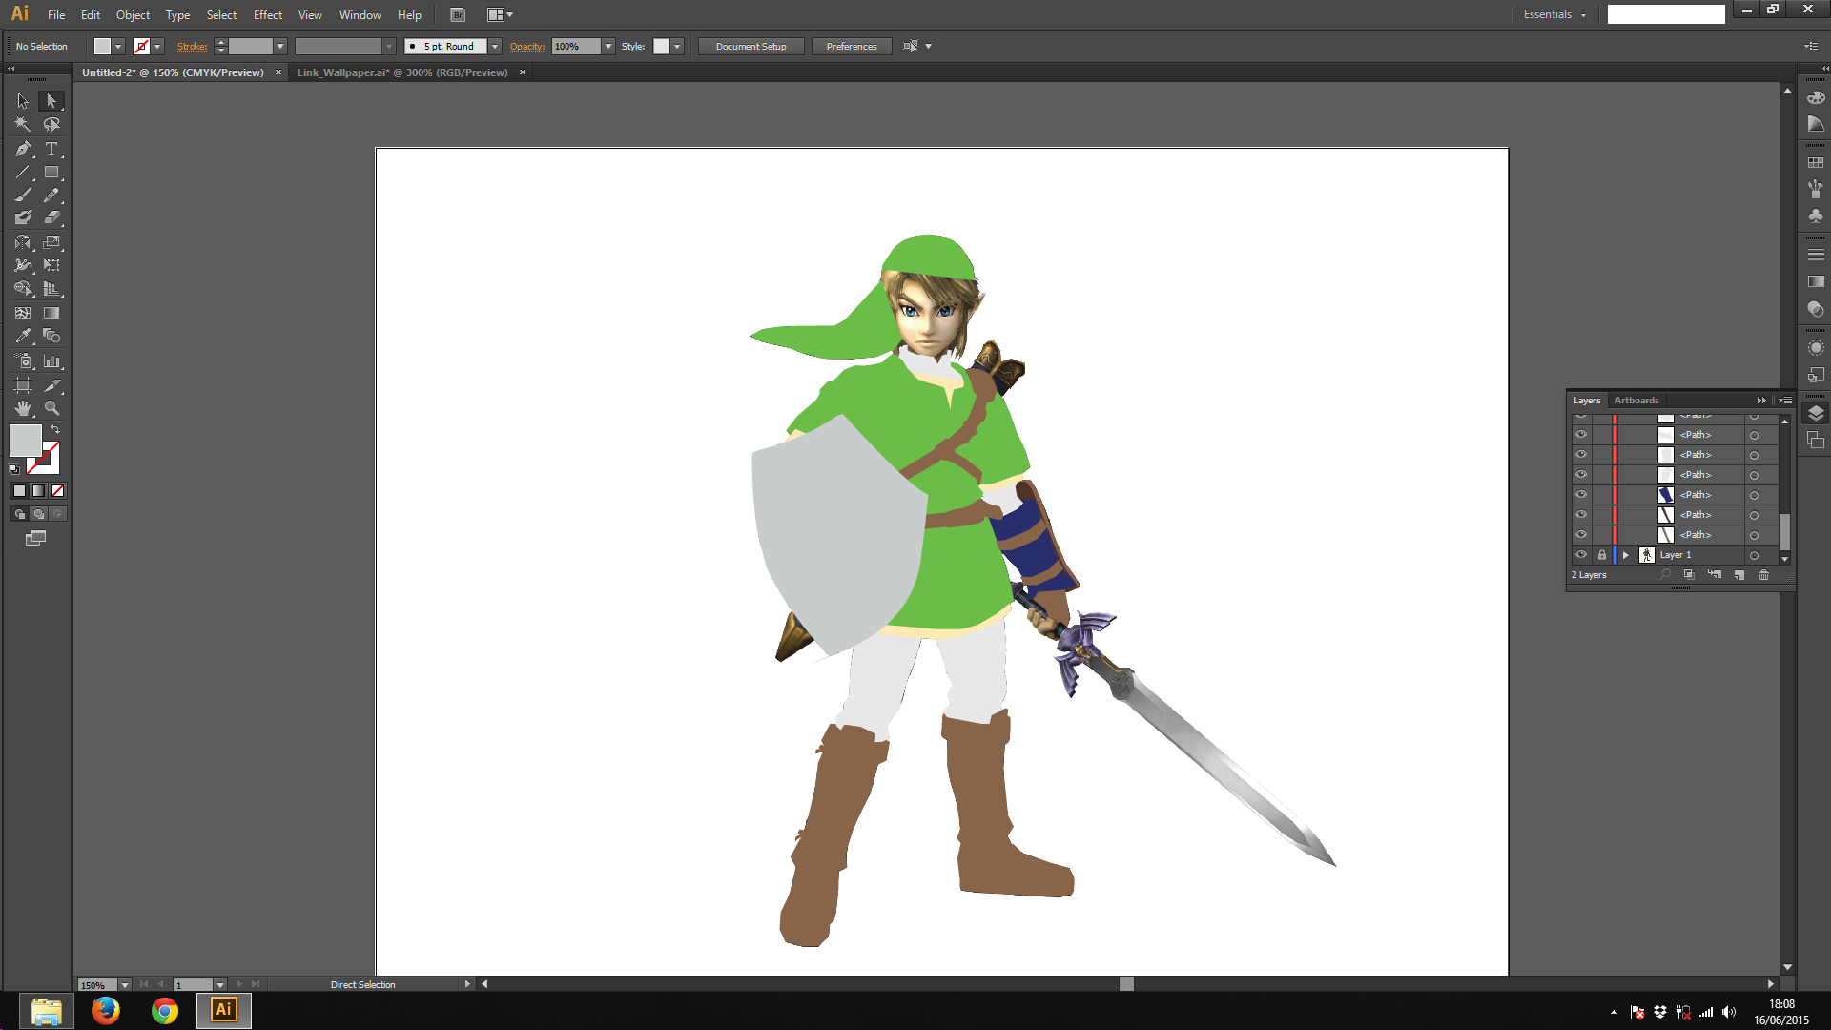
Task: Select the Pencil tool
Action: coord(51,195)
